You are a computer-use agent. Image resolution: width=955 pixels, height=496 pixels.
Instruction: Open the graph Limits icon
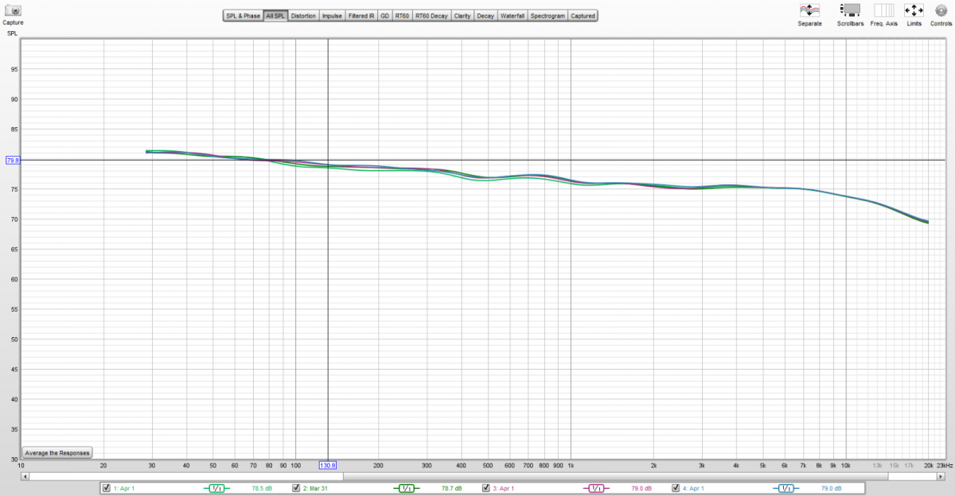point(914,10)
